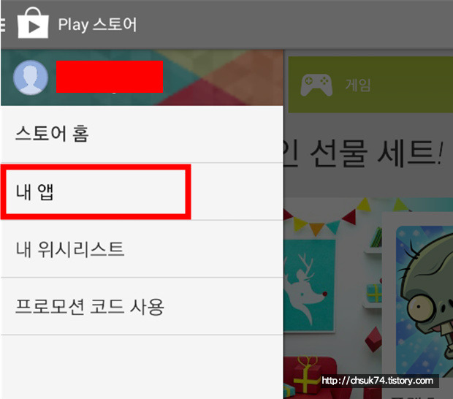This screenshot has height=399, width=453.
Task: Tap the red-covered account name area
Action: 110,77
